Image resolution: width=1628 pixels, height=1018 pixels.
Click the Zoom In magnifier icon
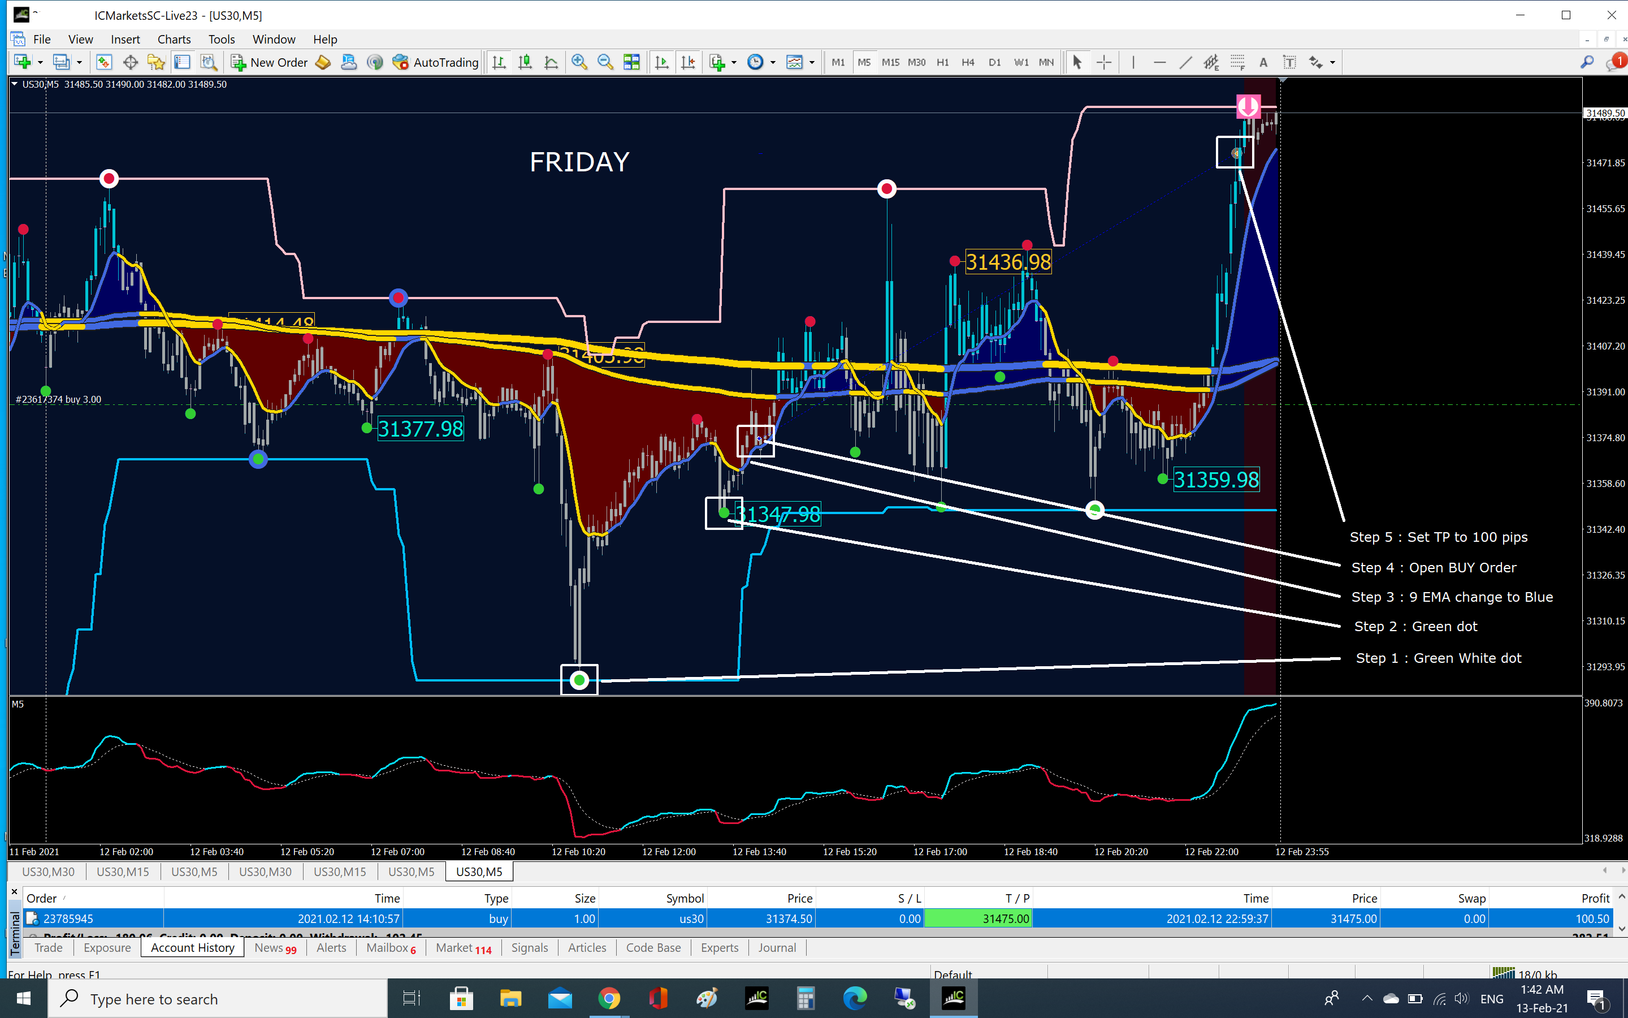[578, 63]
